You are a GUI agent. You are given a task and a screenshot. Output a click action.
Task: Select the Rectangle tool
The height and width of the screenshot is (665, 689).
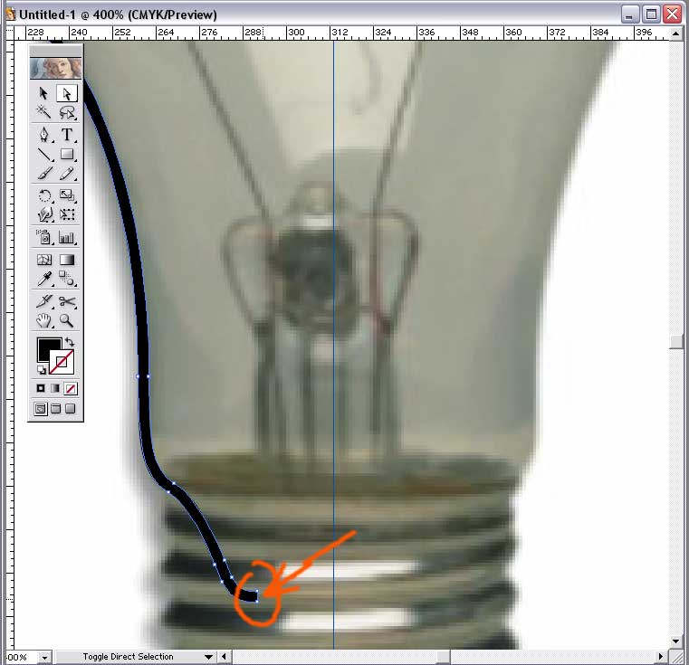pyautogui.click(x=67, y=154)
